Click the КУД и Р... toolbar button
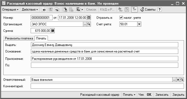This screenshot has height=99, width=187. point(107,10)
